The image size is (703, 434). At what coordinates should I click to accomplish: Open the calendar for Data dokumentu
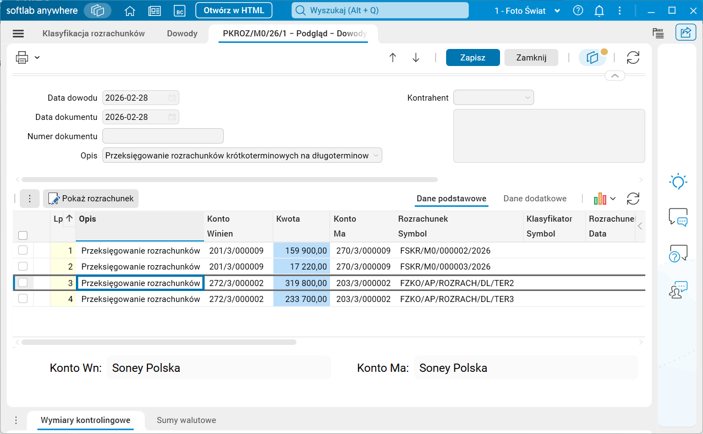pos(172,117)
